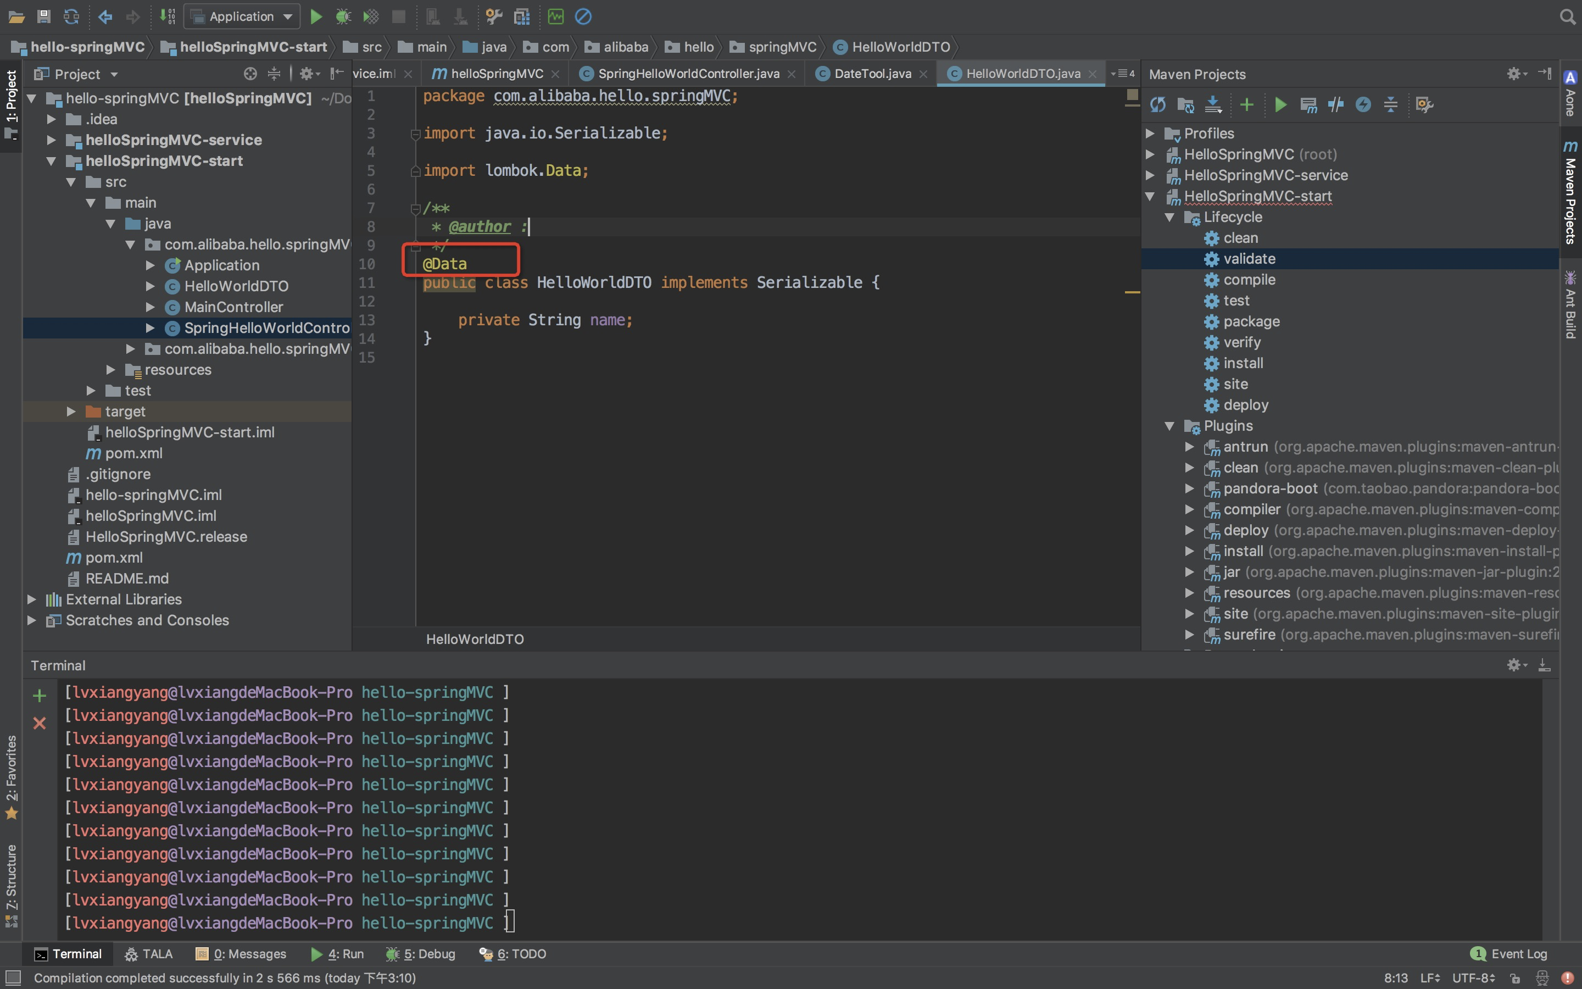Image resolution: width=1582 pixels, height=989 pixels.
Task: Collapse all in Project panel
Action: coord(274,74)
